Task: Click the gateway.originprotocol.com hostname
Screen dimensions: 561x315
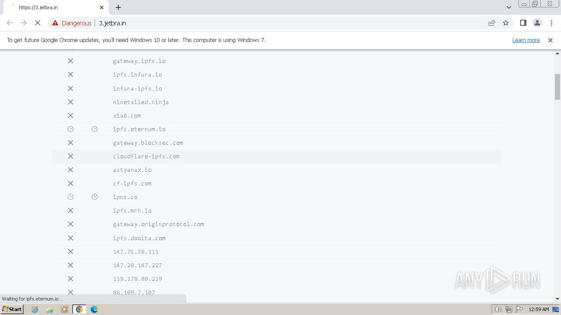Action: pos(159,224)
